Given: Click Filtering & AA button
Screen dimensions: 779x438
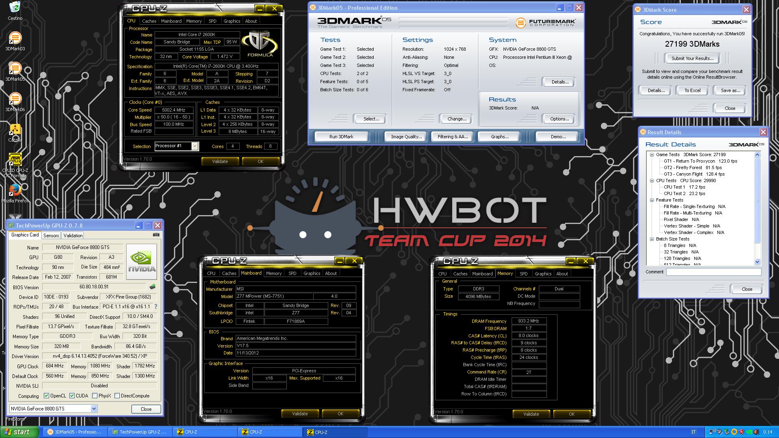Looking at the screenshot, I should [x=453, y=137].
